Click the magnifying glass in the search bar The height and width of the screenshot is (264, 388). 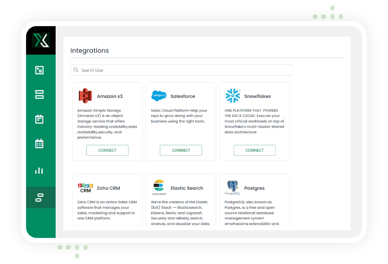76,70
